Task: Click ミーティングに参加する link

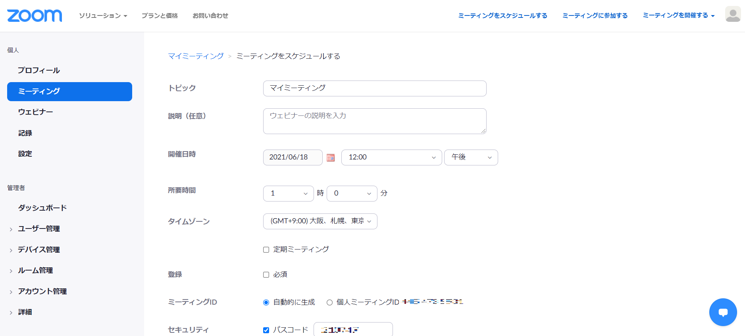Action: coord(595,15)
